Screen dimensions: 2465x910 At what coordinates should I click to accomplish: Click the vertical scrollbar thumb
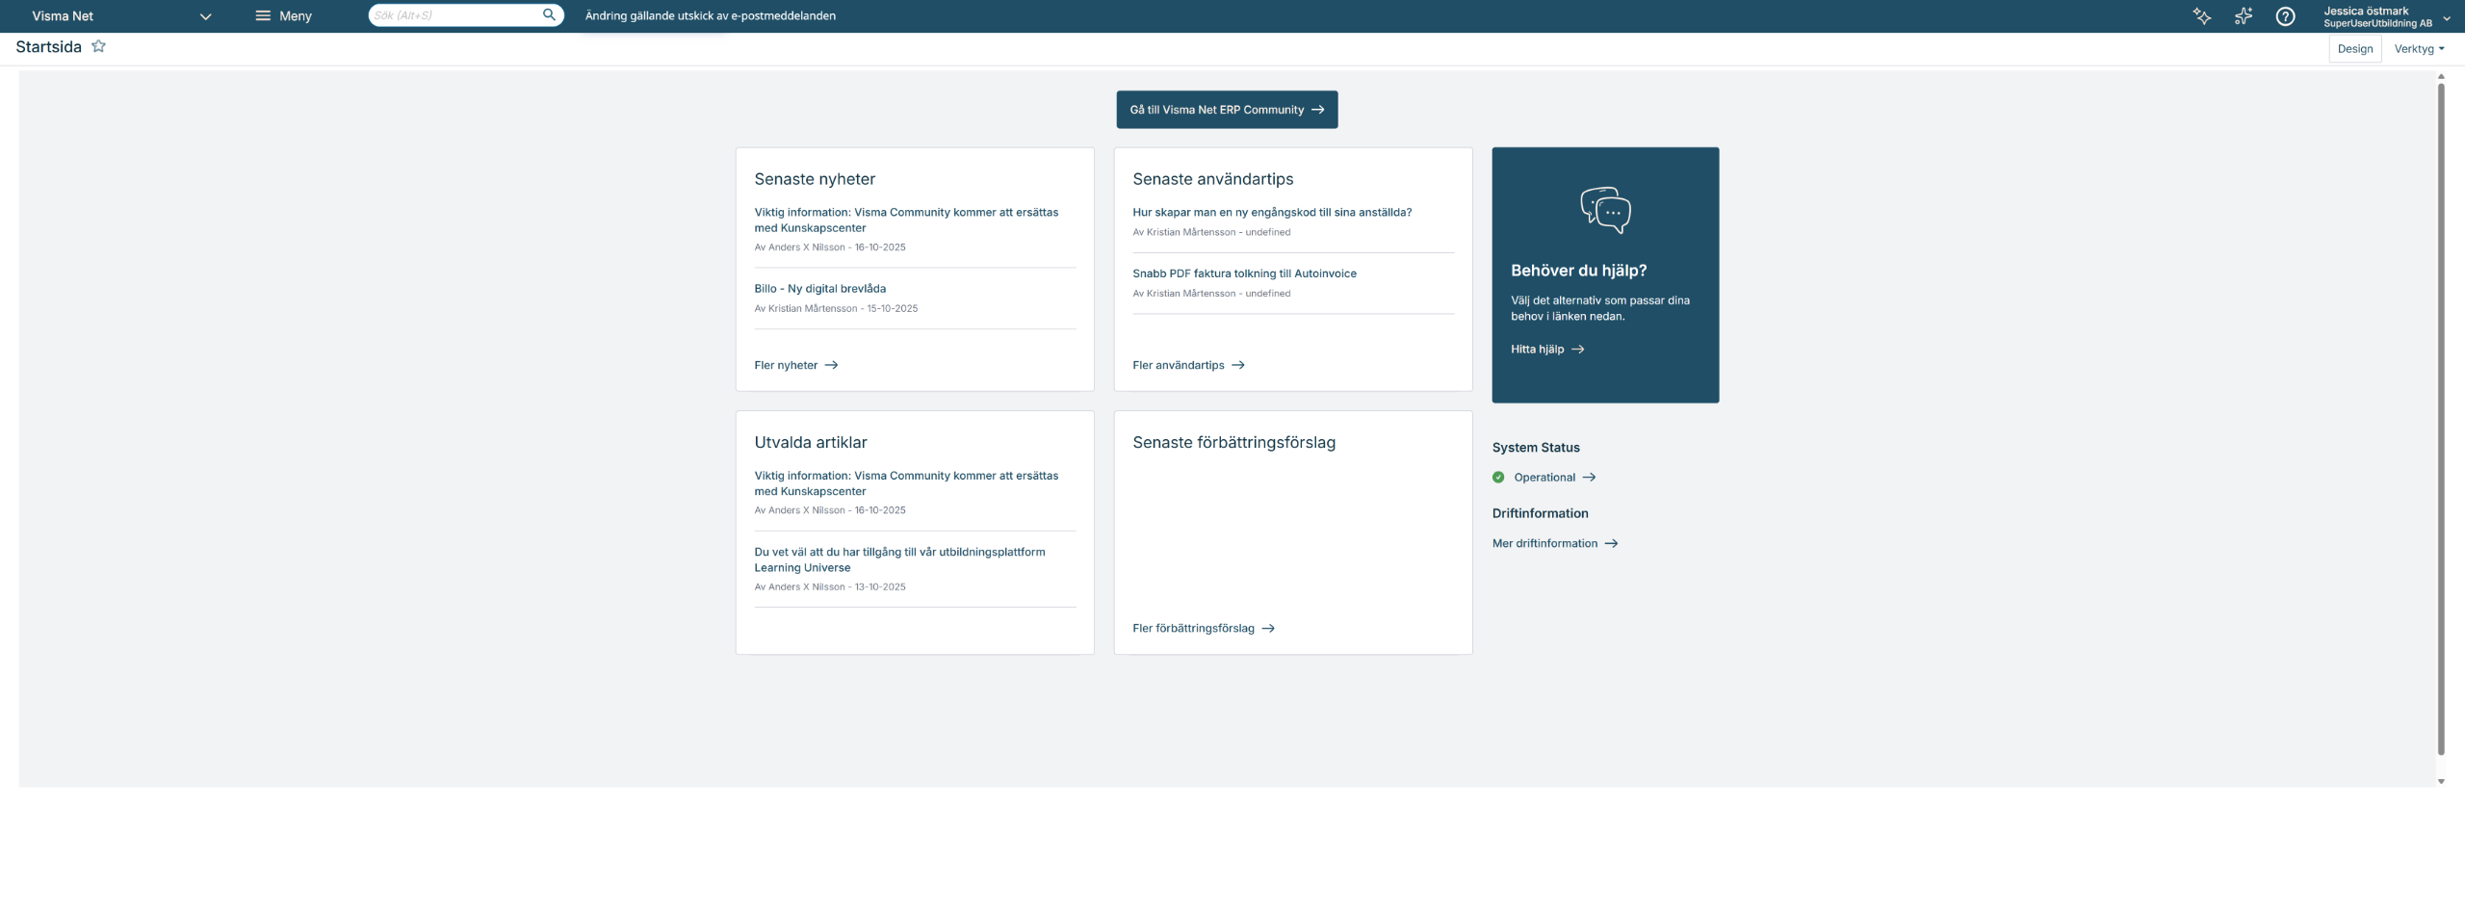2441,419
